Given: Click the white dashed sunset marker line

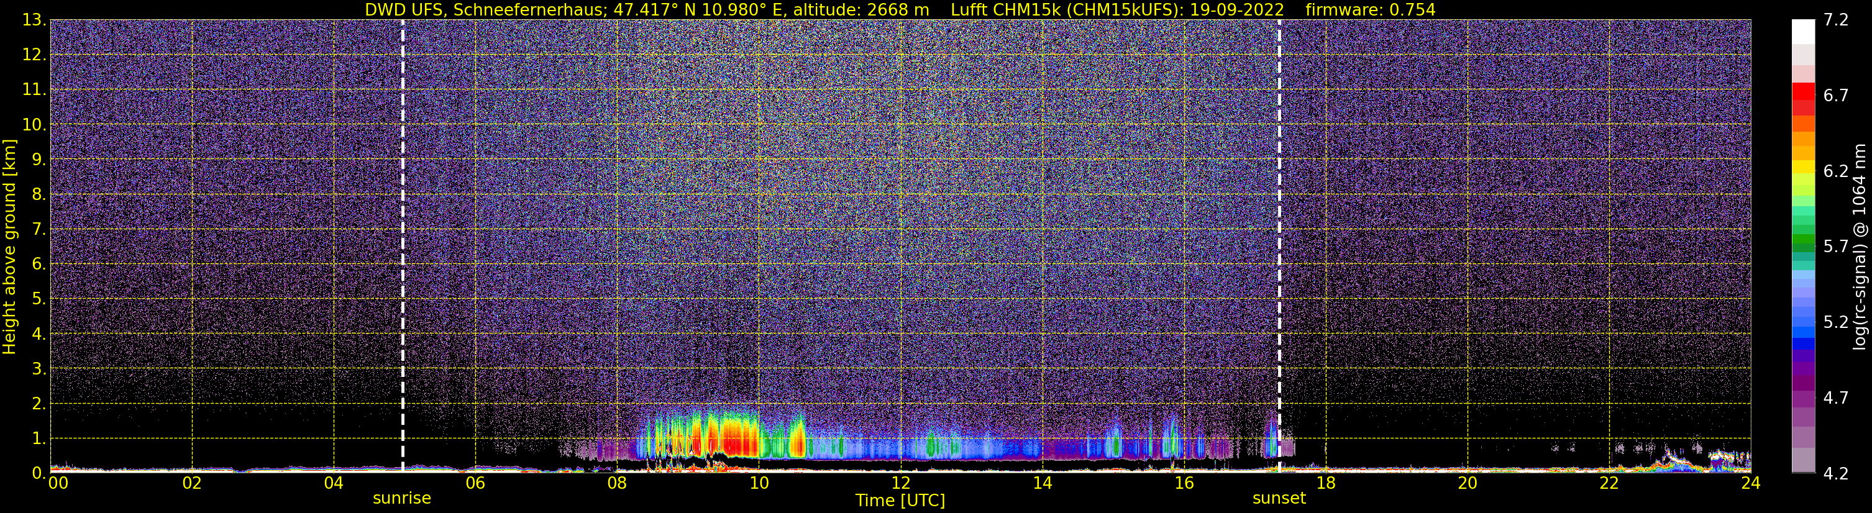Looking at the screenshot, I should (x=1279, y=247).
